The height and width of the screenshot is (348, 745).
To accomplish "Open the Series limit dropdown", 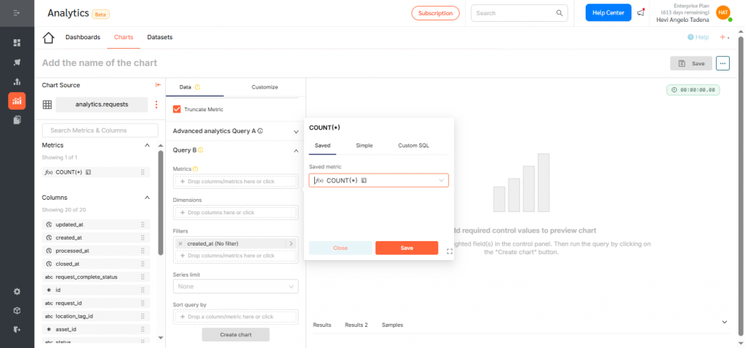I will tap(236, 287).
